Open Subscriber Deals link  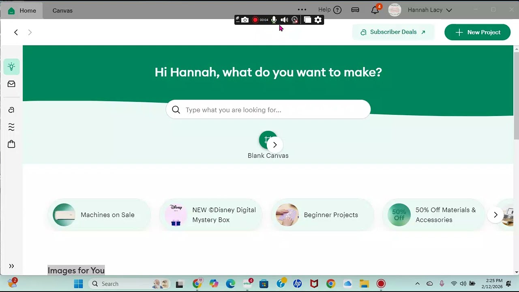393,32
